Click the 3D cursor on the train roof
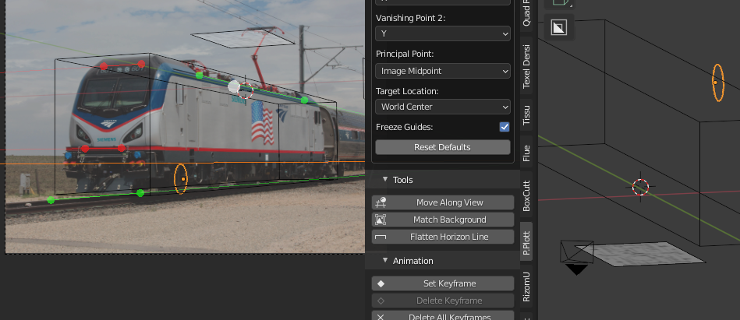 pyautogui.click(x=245, y=90)
